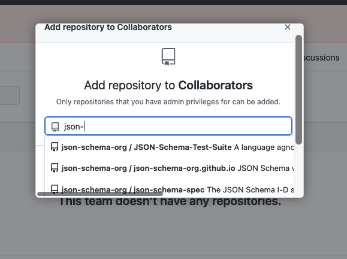Click the partially hidden input box on left

(10, 95)
